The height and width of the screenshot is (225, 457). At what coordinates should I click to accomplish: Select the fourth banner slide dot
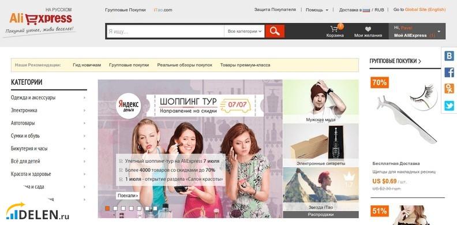(131, 208)
